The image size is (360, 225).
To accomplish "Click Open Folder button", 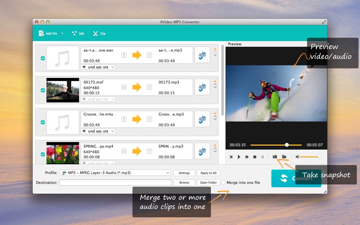I will point(208,183).
